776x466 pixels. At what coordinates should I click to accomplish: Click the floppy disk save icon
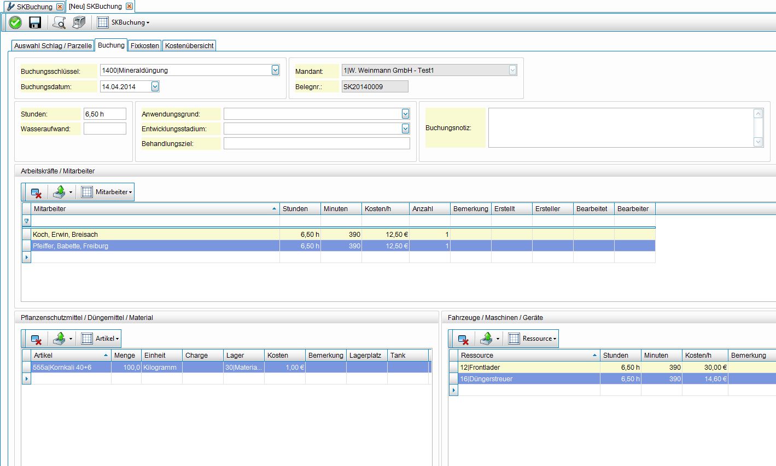click(x=35, y=22)
